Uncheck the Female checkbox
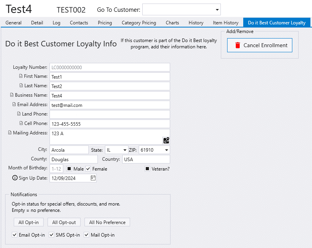 (x=88, y=169)
